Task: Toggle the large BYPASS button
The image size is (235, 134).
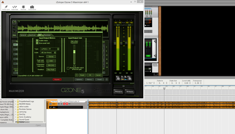Action: click(130, 92)
